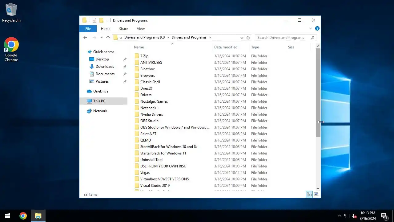Show hidden icons in the system tray

(x=339, y=216)
